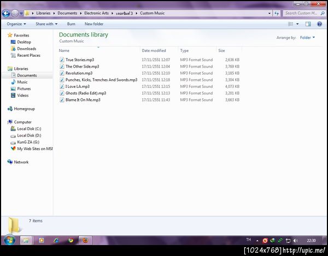Open the Arrange by Folder dropdown

coord(307,38)
